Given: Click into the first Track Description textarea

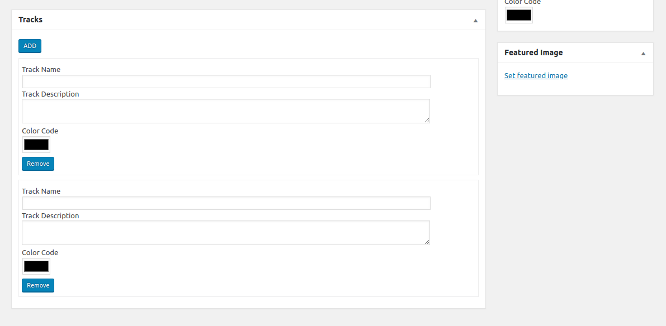Looking at the screenshot, I should coord(226,111).
